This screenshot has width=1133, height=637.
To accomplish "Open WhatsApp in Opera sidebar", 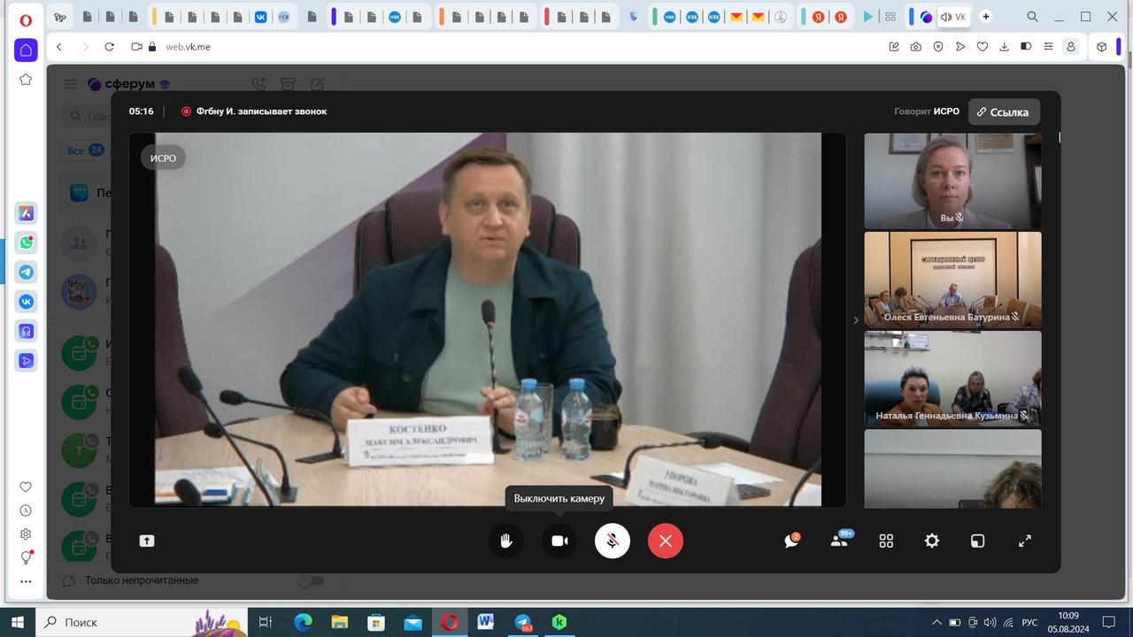I will point(26,243).
